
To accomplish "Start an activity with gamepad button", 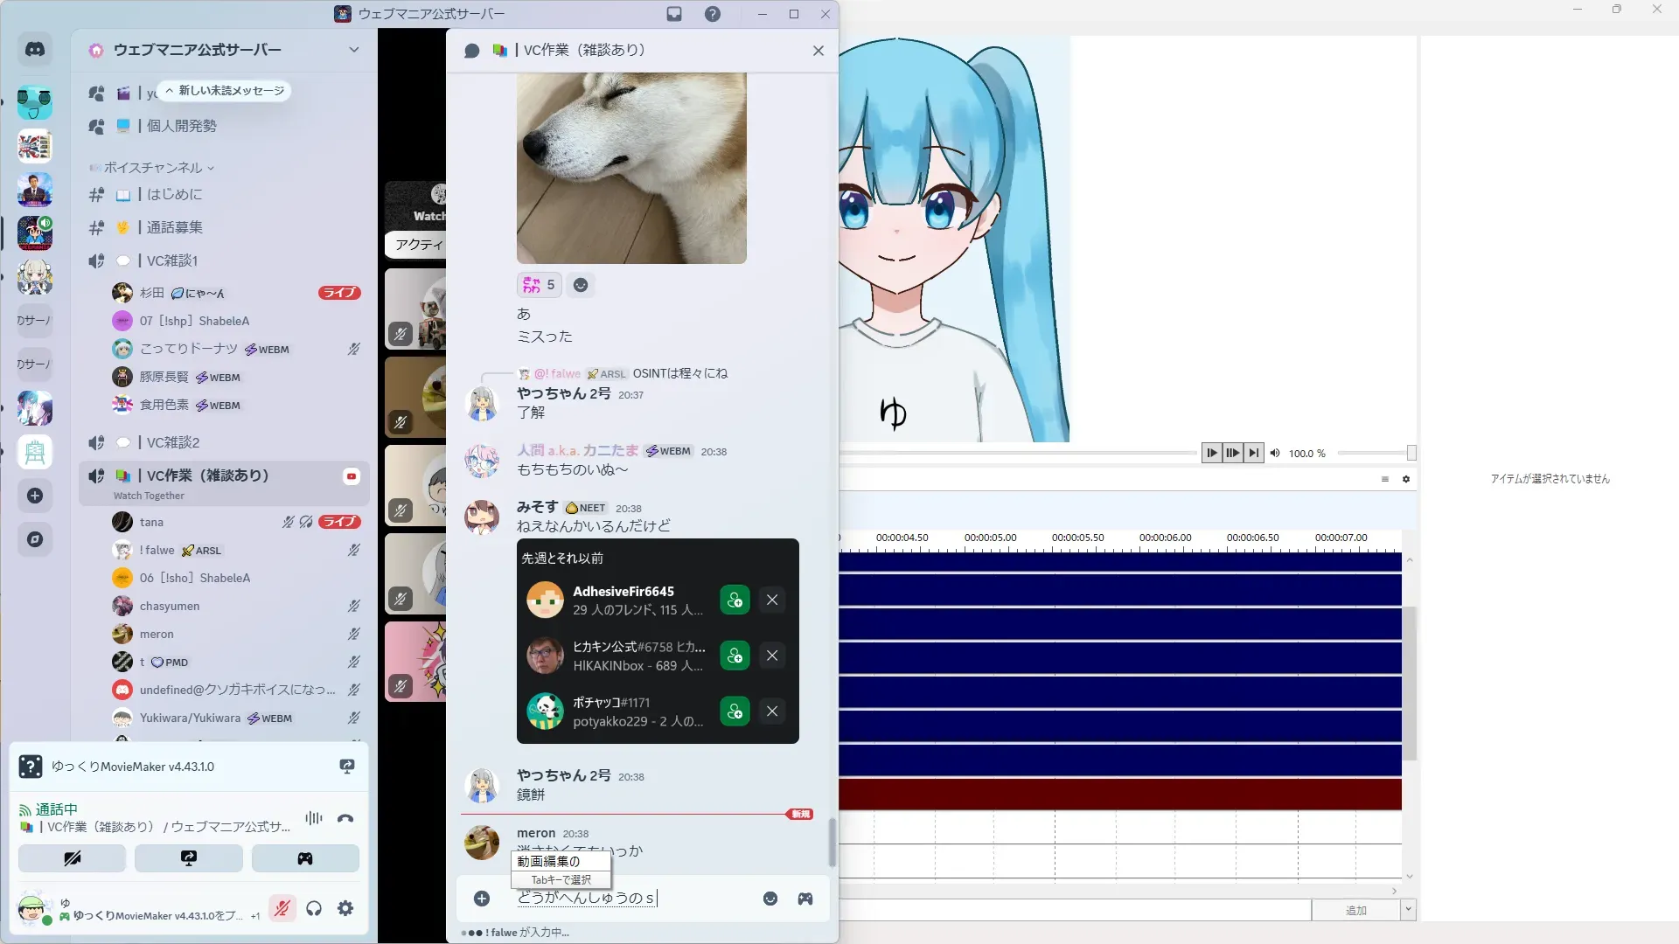I will coord(305,858).
